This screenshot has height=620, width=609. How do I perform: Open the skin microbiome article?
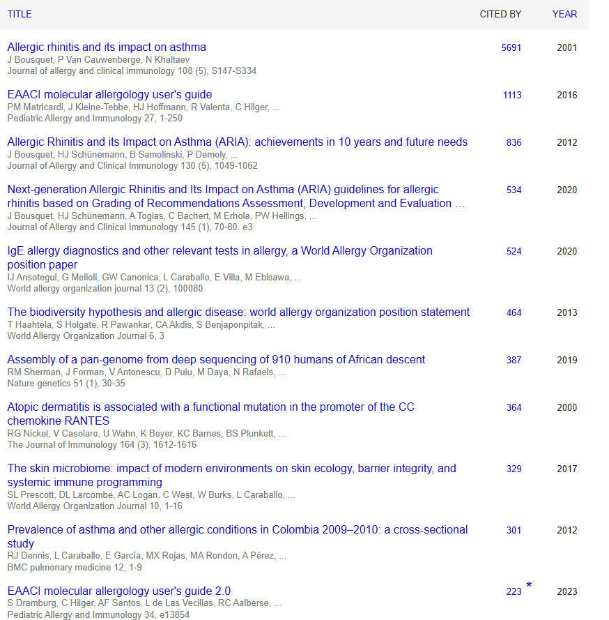(x=232, y=475)
